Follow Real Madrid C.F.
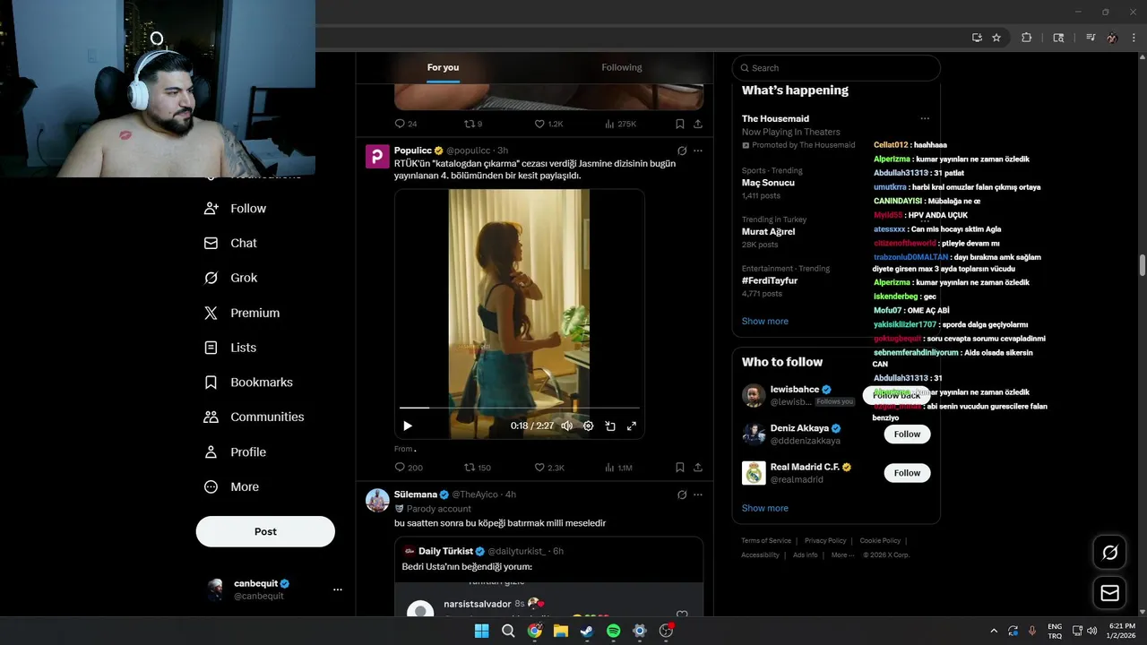 (x=907, y=473)
